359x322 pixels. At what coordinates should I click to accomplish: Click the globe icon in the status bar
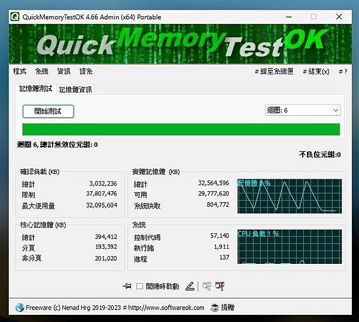pos(20,308)
